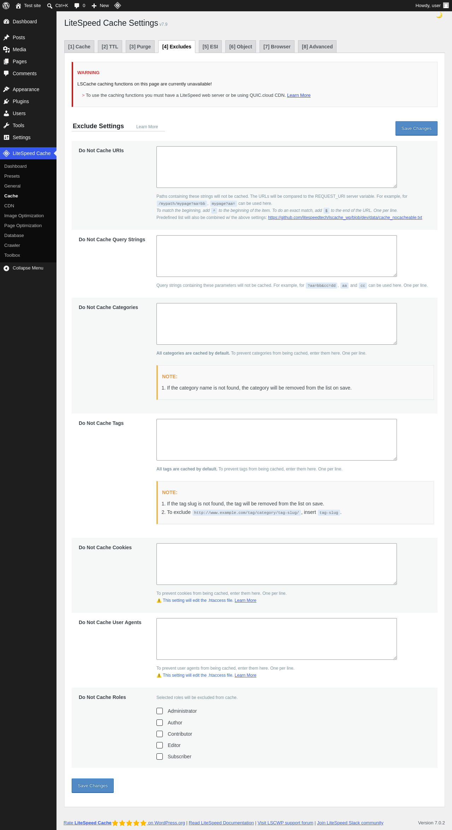Click the fifth rating star in the footer
This screenshot has height=830, width=452.
(x=143, y=823)
